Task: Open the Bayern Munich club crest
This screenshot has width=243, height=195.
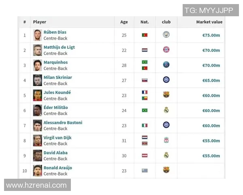Action: tap(166, 50)
